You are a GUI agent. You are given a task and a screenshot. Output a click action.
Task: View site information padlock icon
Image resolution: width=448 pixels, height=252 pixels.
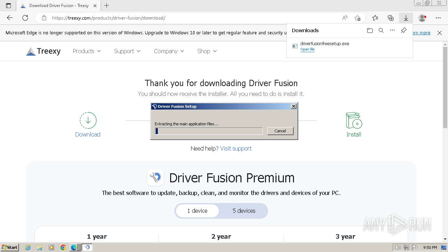pos(44,18)
